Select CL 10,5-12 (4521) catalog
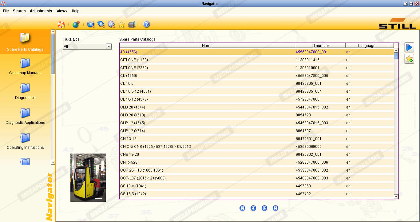This screenshot has height=222, width=420. (257, 91)
